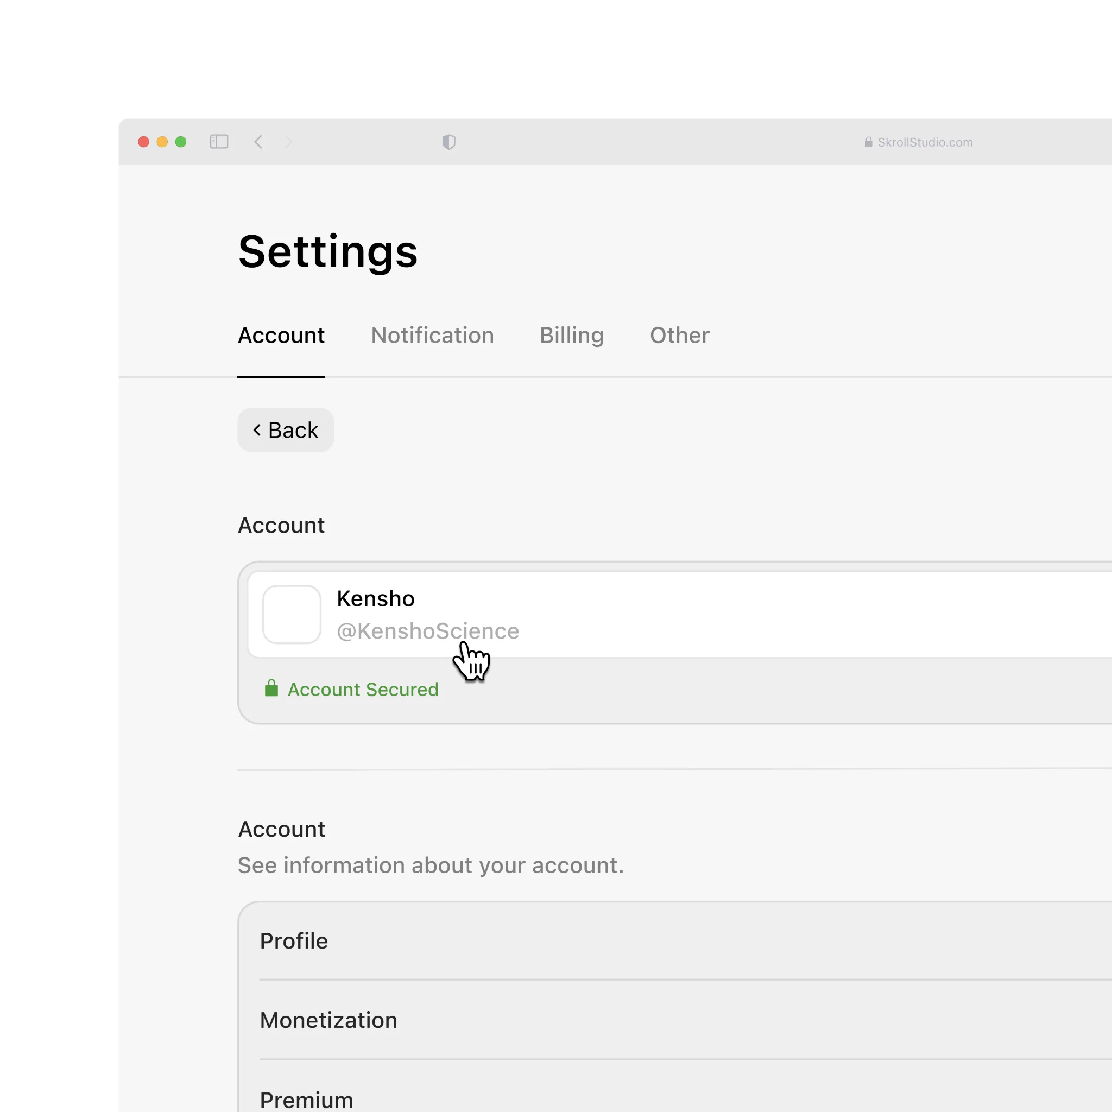
Task: Click the Kensho account name
Action: 375,598
